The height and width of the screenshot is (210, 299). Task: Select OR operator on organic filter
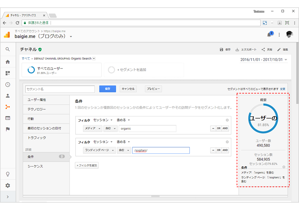pos(219,128)
